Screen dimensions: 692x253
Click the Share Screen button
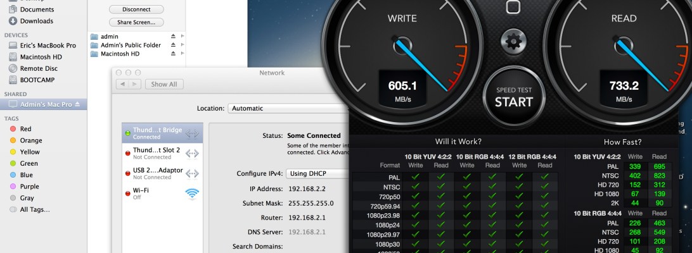(x=136, y=22)
